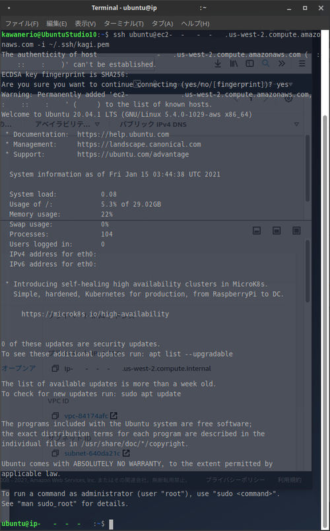This screenshot has height=531, width=330.
Task: Open the subnet-640da21c link
Action: (x=92, y=453)
